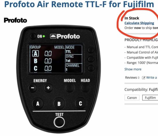Click the ON power button on remote
The width and height of the screenshot is (158, 136).
[x=33, y=36]
